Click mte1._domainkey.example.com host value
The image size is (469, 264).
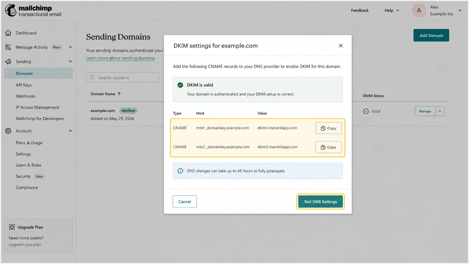[222, 128]
